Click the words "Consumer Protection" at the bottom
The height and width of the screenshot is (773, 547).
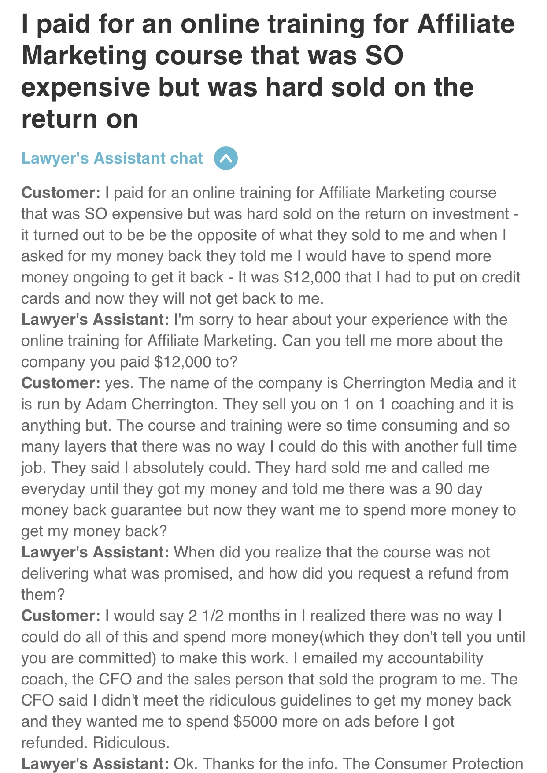click(449, 764)
